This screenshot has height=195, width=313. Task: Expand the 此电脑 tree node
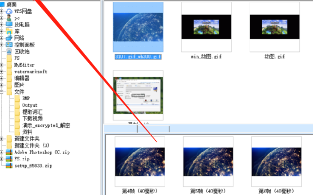[1, 24]
